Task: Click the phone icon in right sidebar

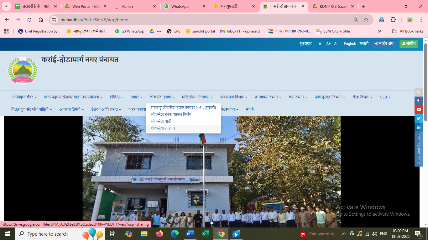Action: pos(419,92)
